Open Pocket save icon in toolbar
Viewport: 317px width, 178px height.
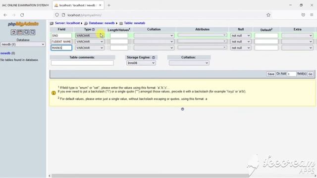pyautogui.click(x=303, y=15)
